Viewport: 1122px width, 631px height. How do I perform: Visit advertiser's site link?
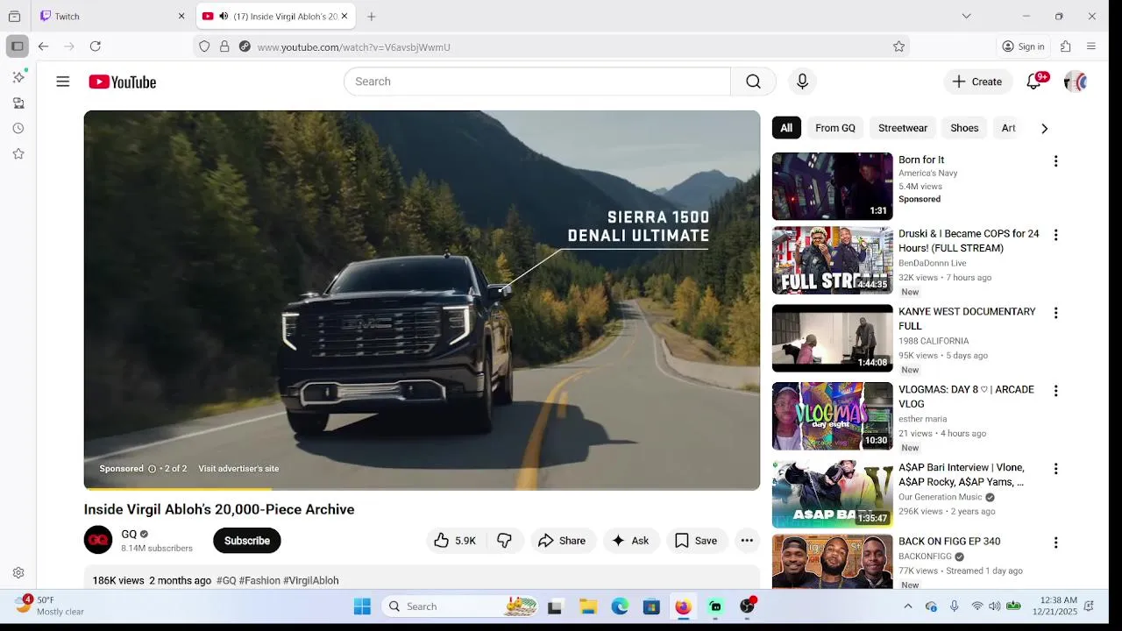(238, 469)
